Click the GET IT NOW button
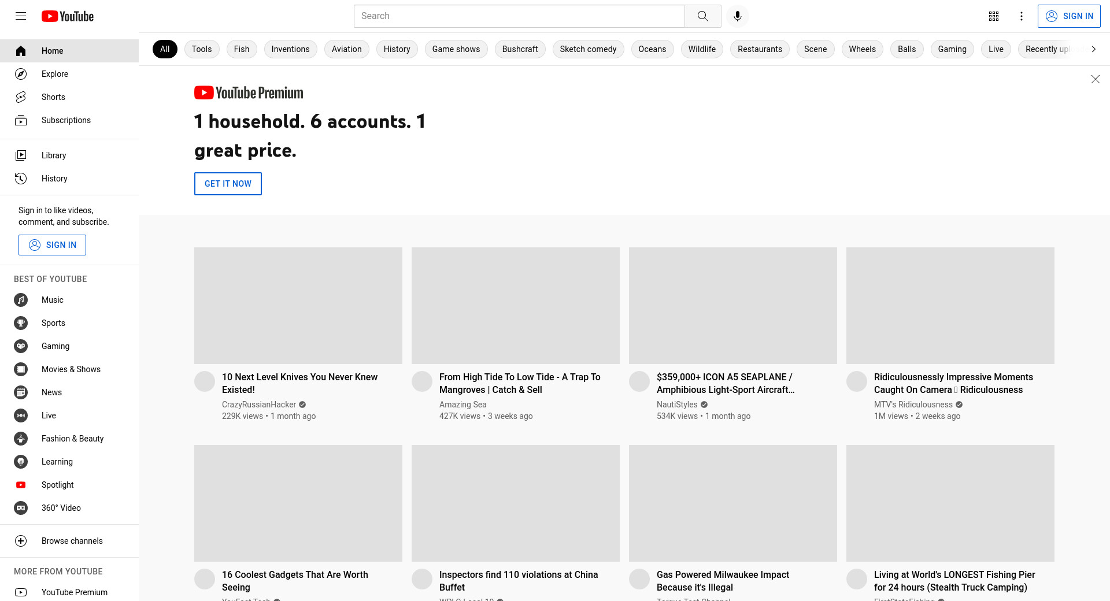Screen dimensions: 1110x601 (228, 184)
